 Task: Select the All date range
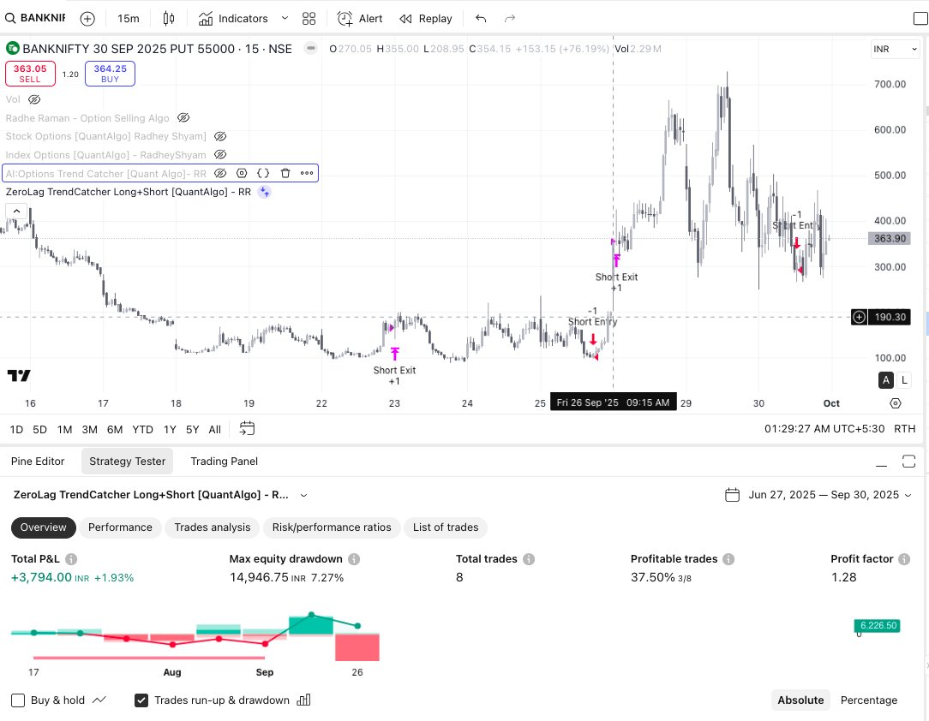pyautogui.click(x=215, y=430)
